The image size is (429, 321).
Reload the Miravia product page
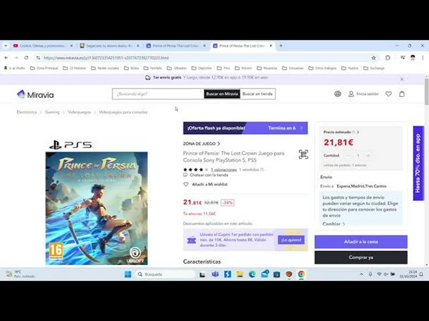(x=26, y=58)
